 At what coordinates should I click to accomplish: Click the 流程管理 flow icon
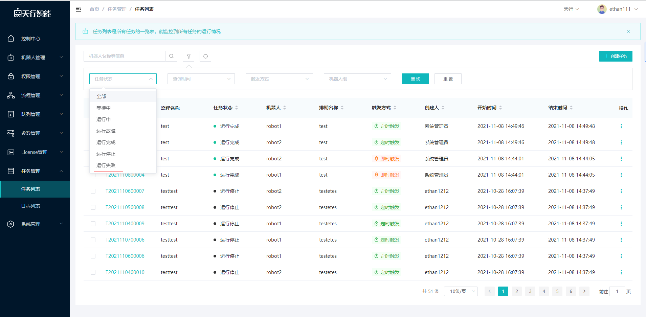point(11,95)
